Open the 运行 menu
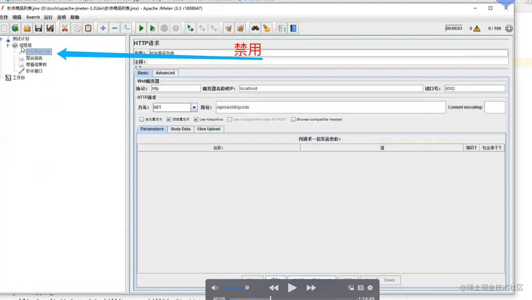The height and width of the screenshot is (300, 532). (48, 17)
